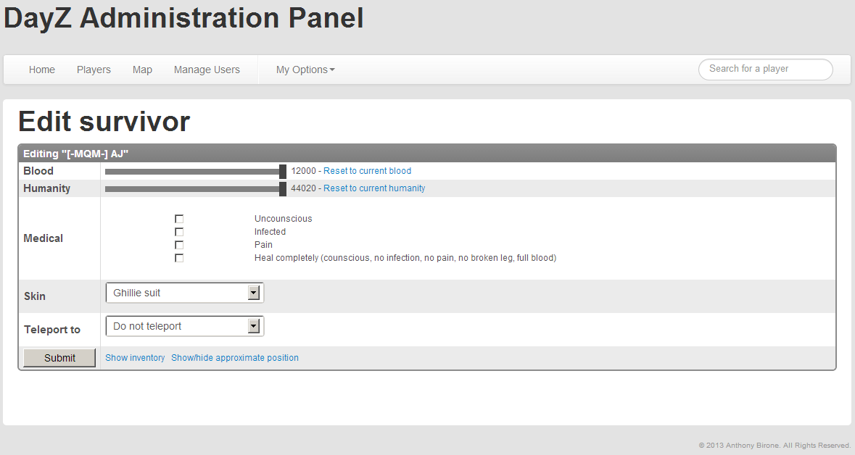This screenshot has height=455, width=855.
Task: Open the Map page
Action: click(x=142, y=70)
